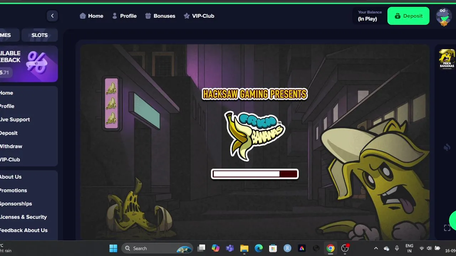This screenshot has height=256, width=456.
Task: Click the Your Balance display
Action: click(369, 16)
